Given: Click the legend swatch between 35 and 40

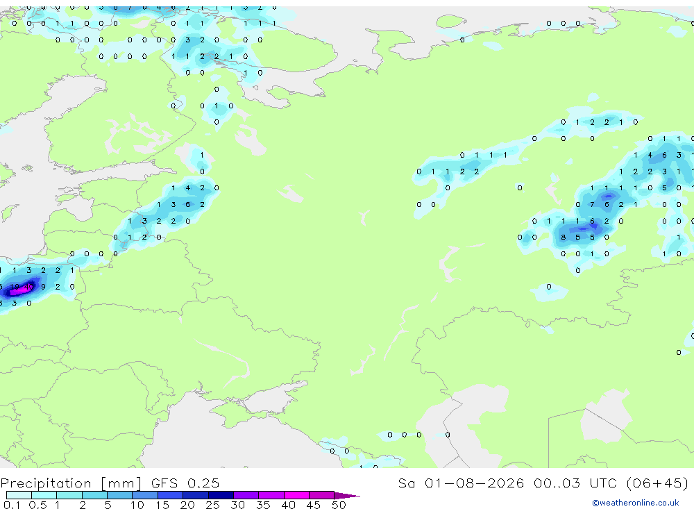Looking at the screenshot, I should coord(271,495).
